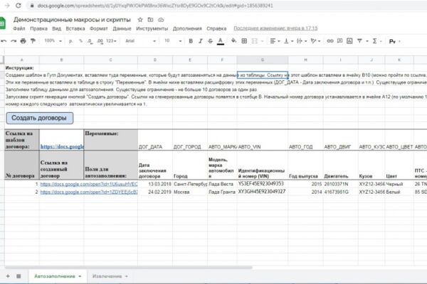Image resolution: width=427 pixels, height=284 pixels.
Task: Format as percent button
Action: [x=80, y=41]
